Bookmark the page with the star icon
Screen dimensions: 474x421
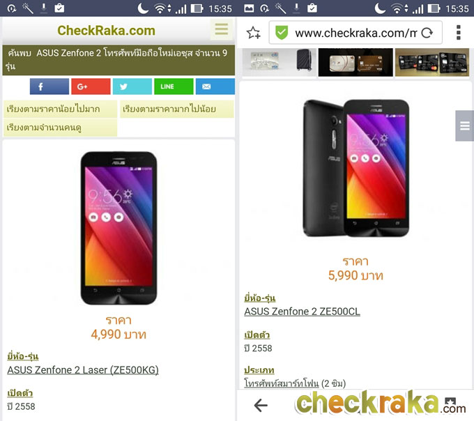tap(253, 33)
